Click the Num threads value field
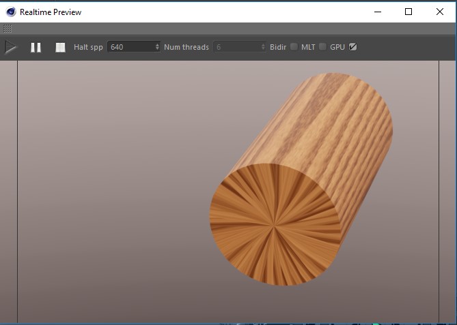Screen dimensions: 457x325 236,47
